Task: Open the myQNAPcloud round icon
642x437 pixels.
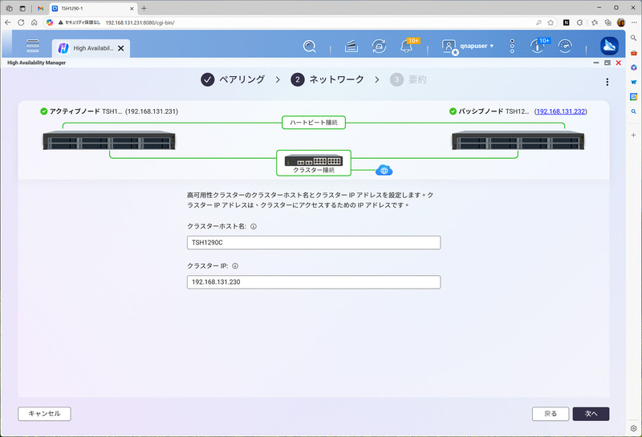Action: coord(609,46)
